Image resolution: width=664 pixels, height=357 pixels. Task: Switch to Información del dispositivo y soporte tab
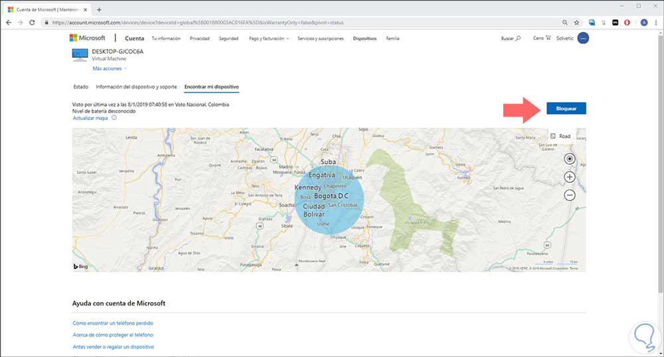(x=136, y=87)
